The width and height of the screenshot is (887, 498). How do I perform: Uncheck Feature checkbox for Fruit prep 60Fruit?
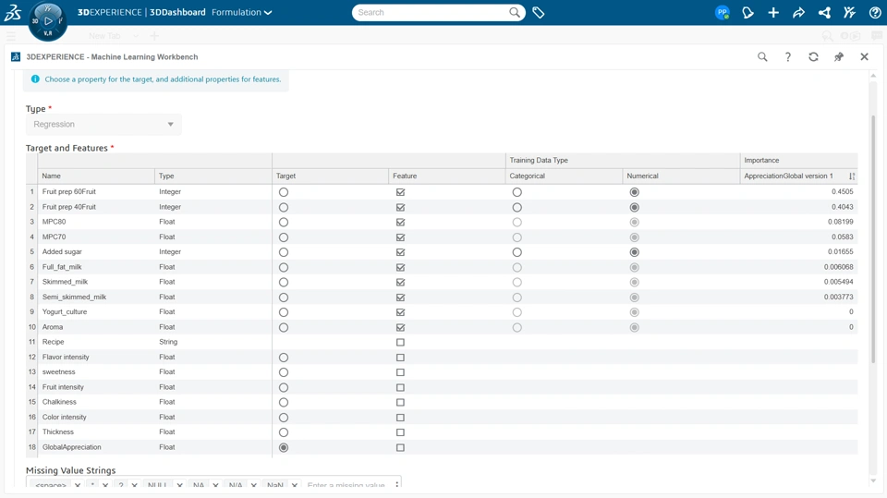click(400, 192)
